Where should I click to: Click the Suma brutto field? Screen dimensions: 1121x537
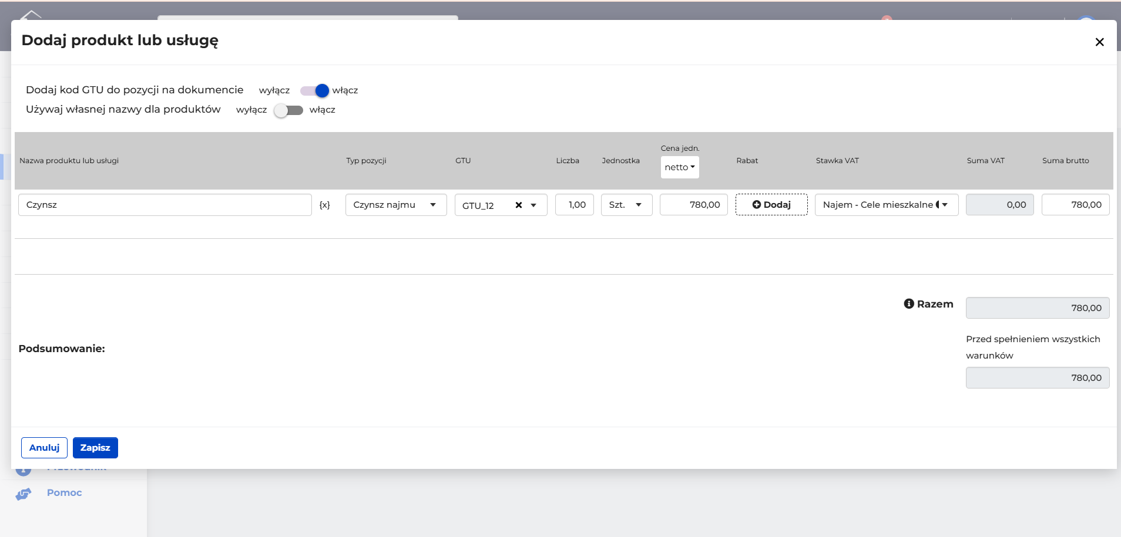click(1076, 205)
